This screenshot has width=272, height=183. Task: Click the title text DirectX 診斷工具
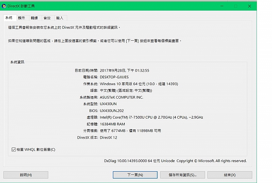21,6
